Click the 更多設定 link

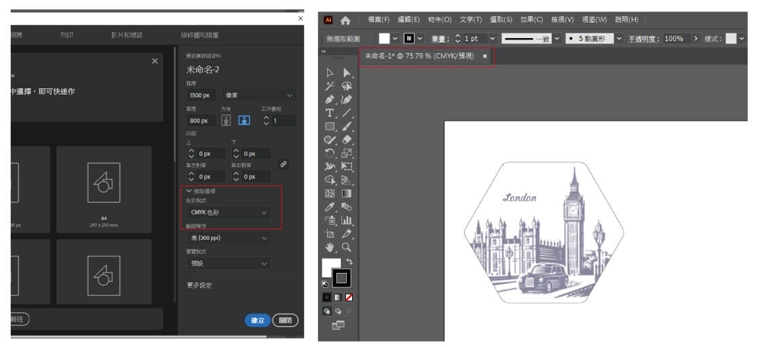[199, 285]
